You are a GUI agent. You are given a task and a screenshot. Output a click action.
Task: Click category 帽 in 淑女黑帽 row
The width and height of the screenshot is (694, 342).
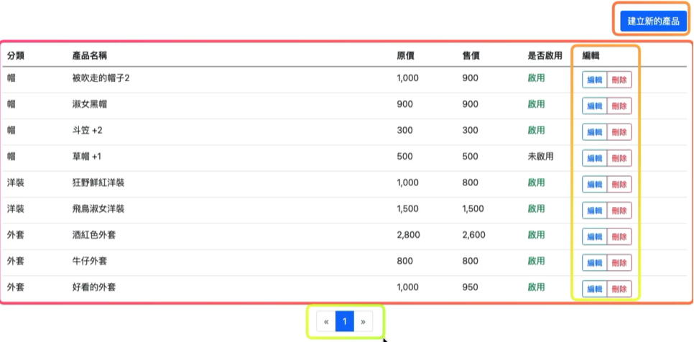(x=11, y=104)
